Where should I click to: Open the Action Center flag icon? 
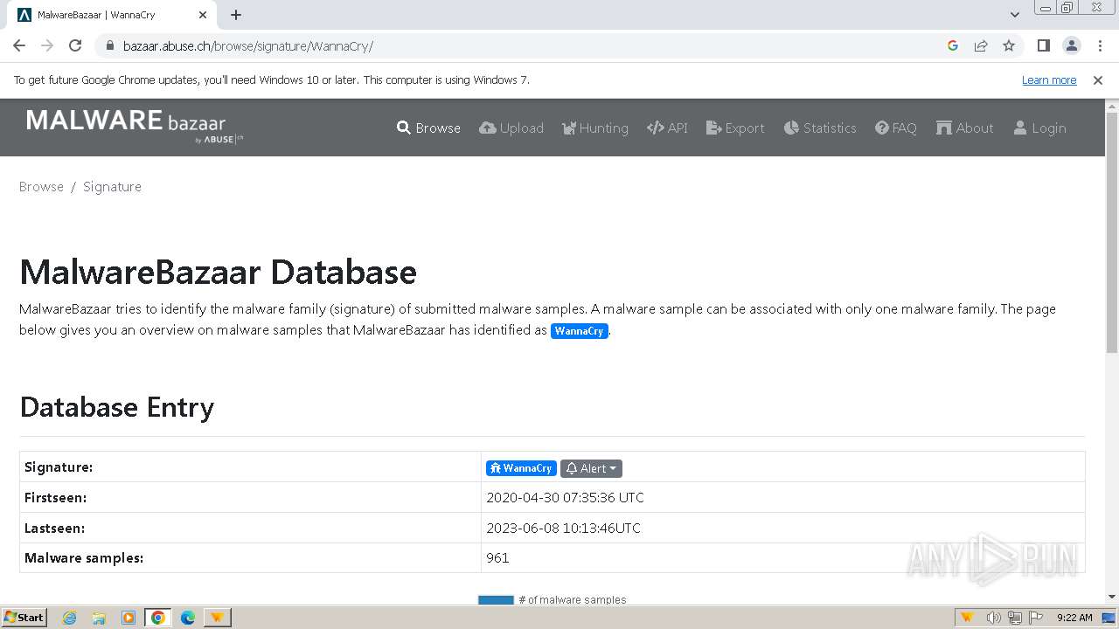(x=1036, y=618)
